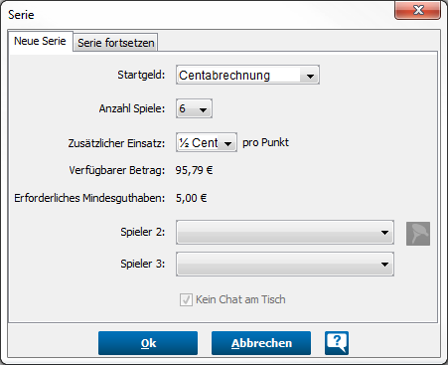Click the gray player search icon

[x=418, y=234]
